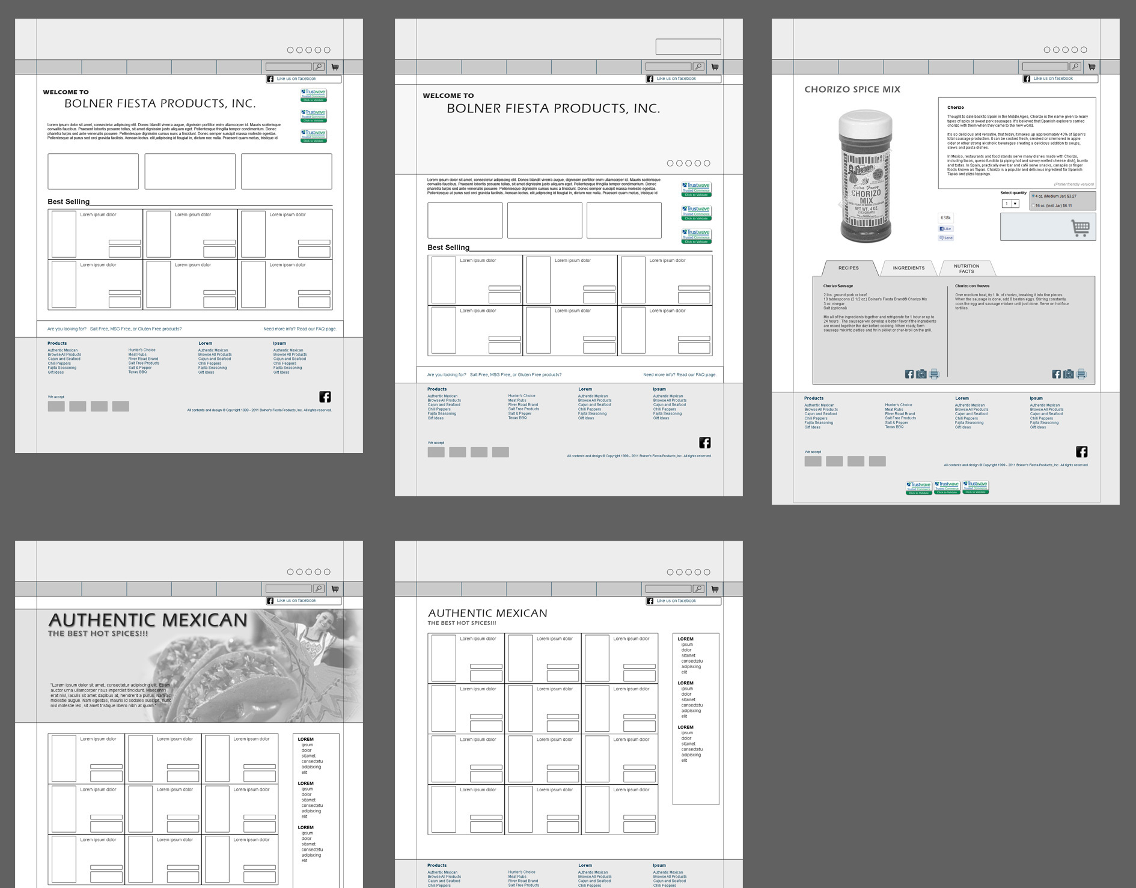Click the Printer friendly version link
The image size is (1136, 888).
pyautogui.click(x=1073, y=184)
